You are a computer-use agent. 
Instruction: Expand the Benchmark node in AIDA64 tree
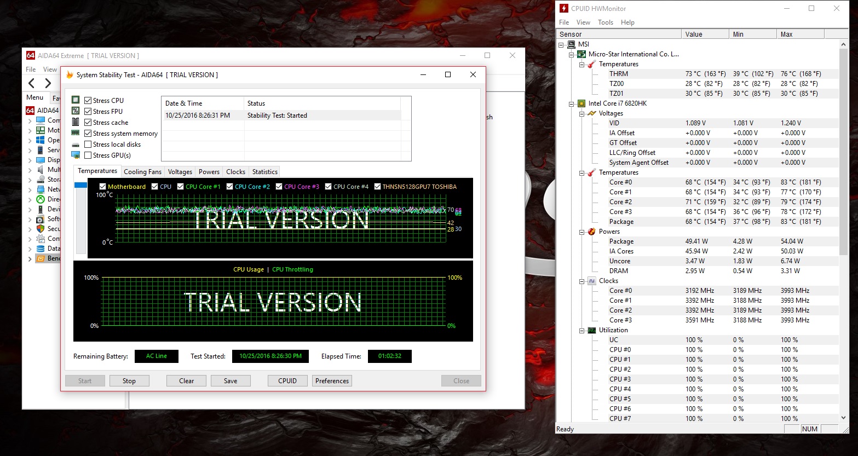(x=30, y=258)
